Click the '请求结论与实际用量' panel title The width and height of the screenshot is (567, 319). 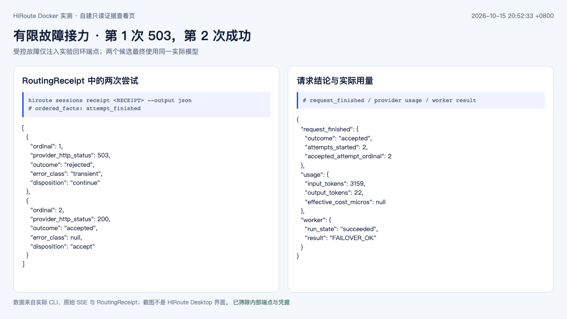coord(335,81)
